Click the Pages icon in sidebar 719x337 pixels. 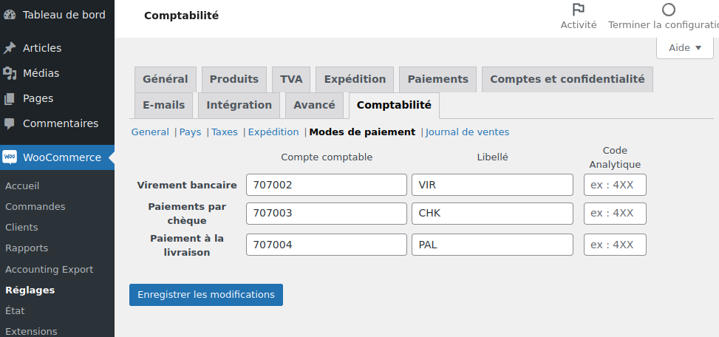point(10,98)
